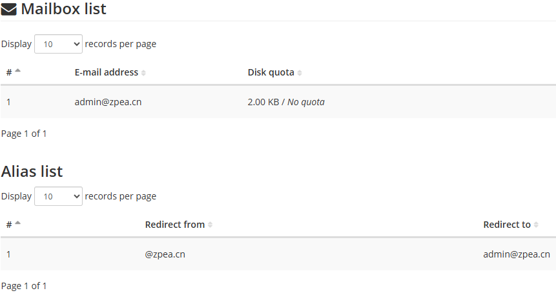Click sort arrows next to E-mail address
Viewport: 556px width, 293px height.
pyautogui.click(x=143, y=73)
